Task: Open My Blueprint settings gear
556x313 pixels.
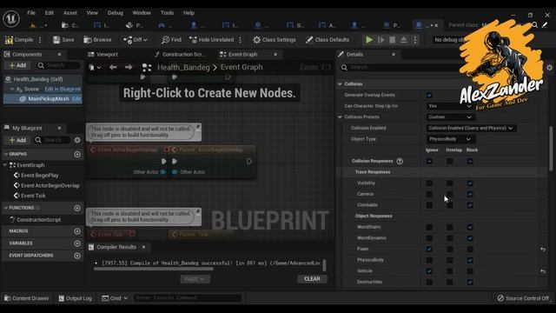Action: pos(77,140)
